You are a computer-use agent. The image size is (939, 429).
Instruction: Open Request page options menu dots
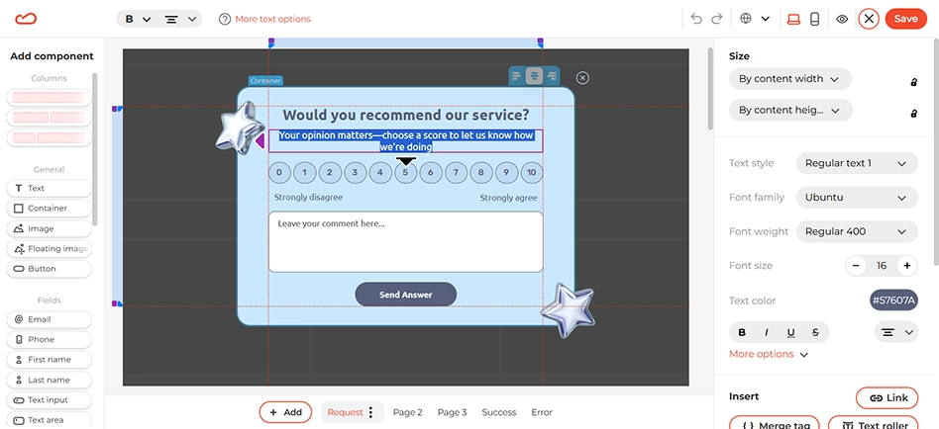coord(370,412)
